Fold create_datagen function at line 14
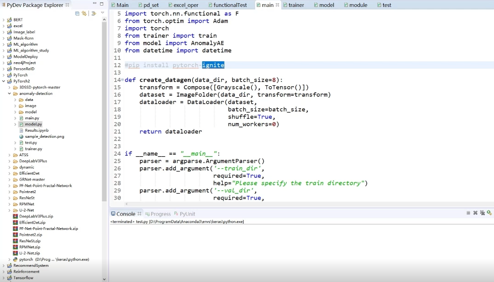 click(121, 80)
